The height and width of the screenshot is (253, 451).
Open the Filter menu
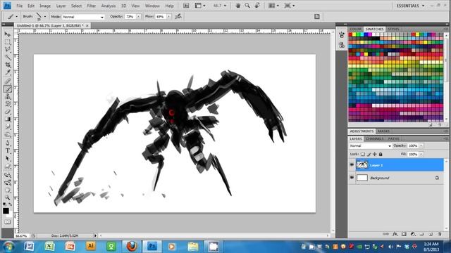click(92, 6)
